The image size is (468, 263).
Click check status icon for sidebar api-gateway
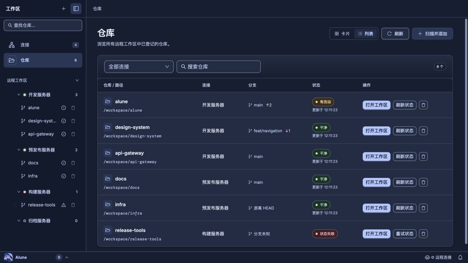pos(64,134)
